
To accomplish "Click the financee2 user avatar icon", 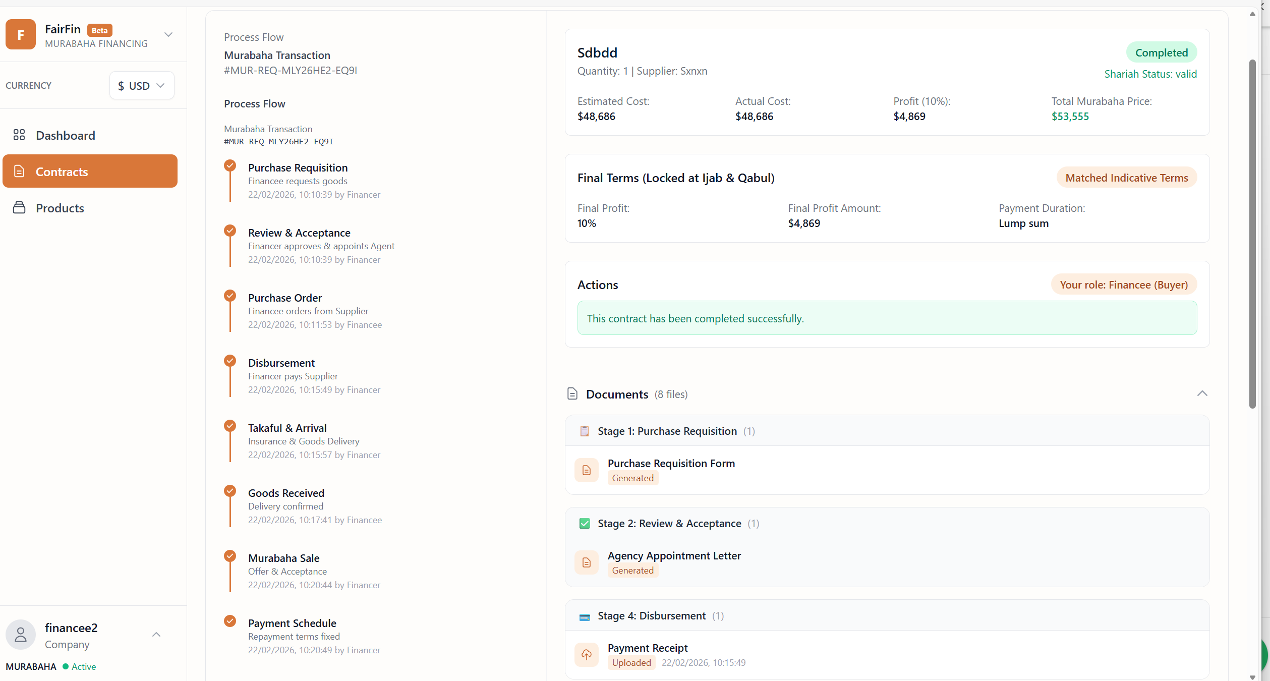I will click(21, 635).
